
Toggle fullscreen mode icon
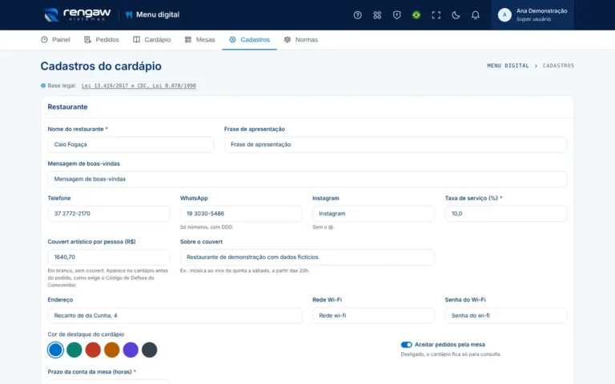pos(436,15)
